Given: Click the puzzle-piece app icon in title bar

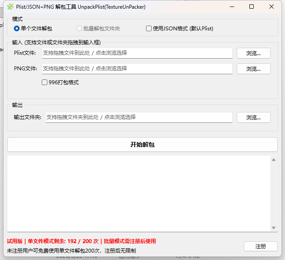Looking at the screenshot, I should pyautogui.click(x=10, y=7).
